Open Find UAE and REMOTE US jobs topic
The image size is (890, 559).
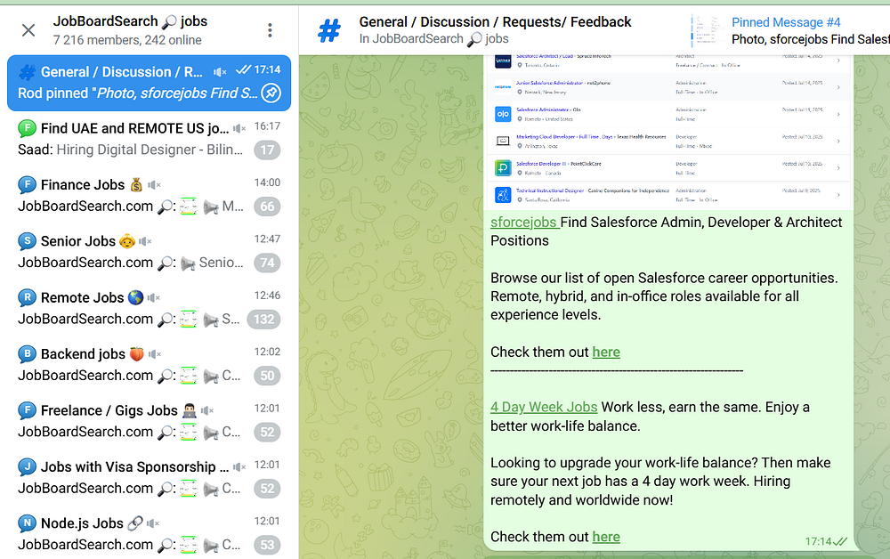click(150, 139)
